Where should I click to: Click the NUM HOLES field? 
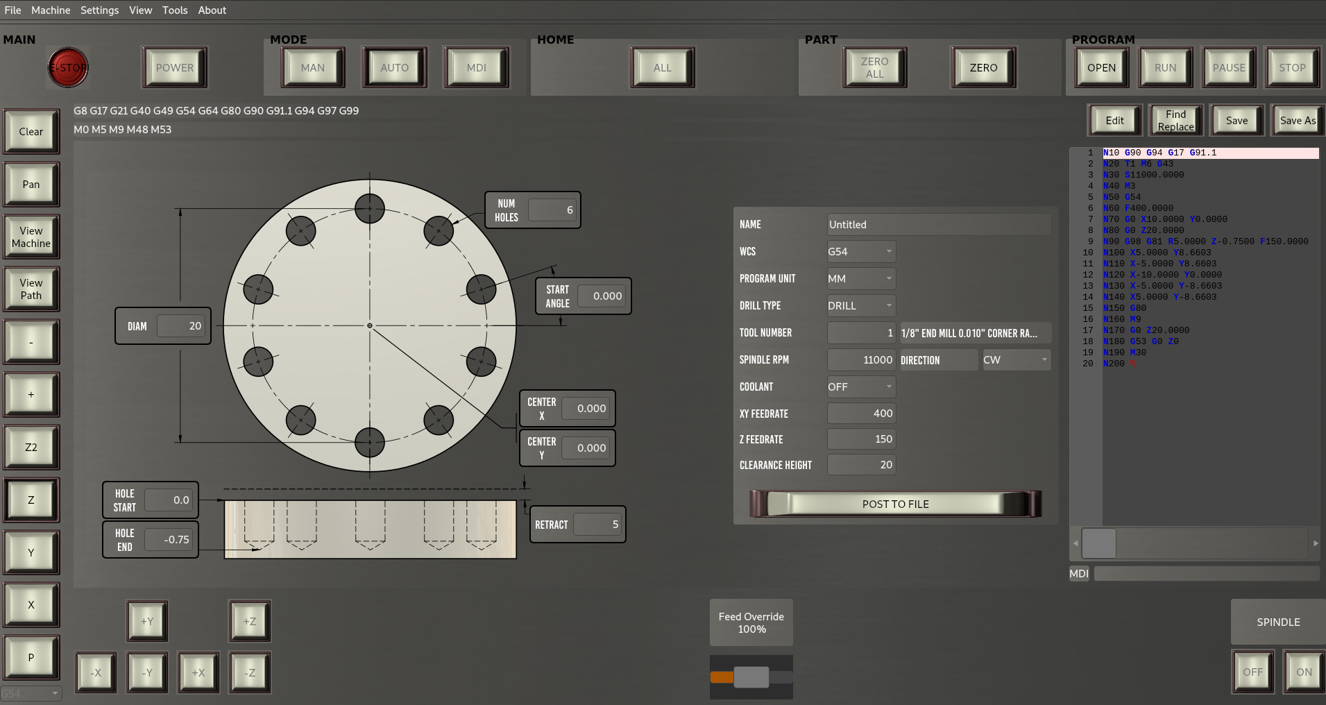point(552,210)
